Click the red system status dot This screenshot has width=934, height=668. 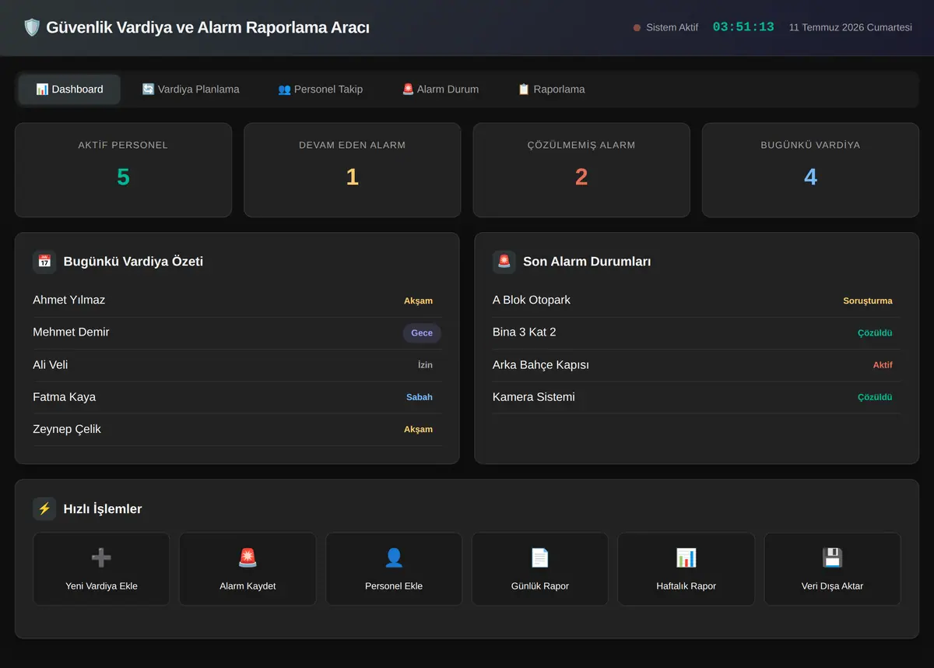point(637,27)
